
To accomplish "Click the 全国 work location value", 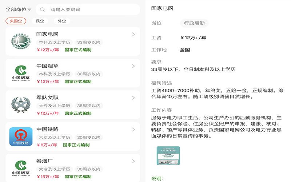I will click(185, 50).
